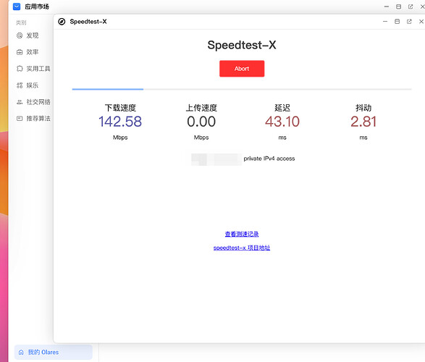Click the 推荐算法 icon in sidebar
The image size is (425, 362).
click(20, 119)
